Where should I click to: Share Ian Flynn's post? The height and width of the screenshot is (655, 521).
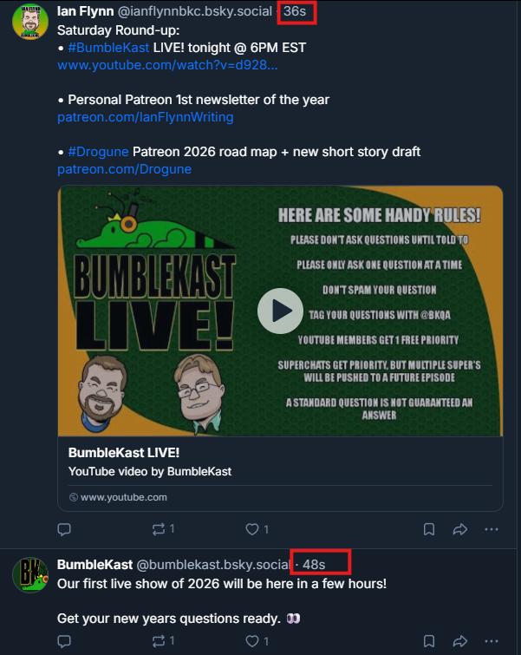[x=460, y=528]
